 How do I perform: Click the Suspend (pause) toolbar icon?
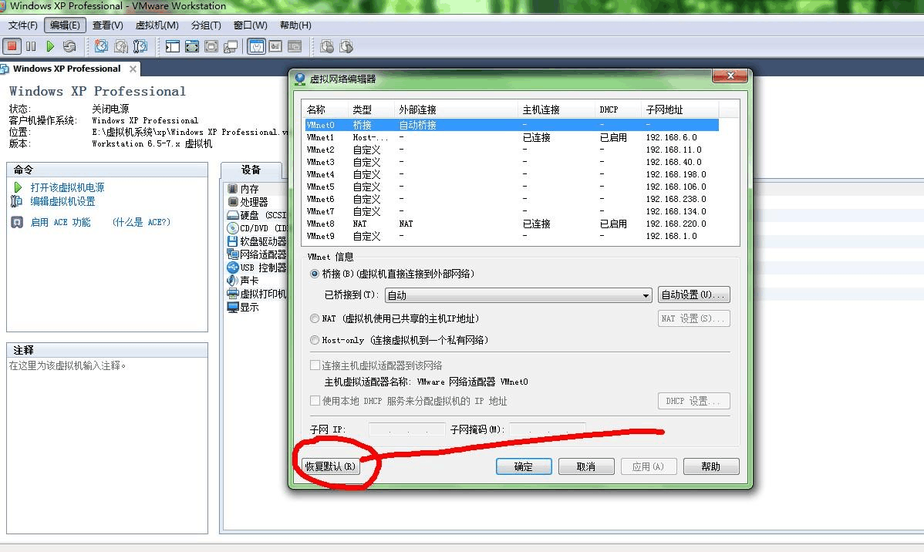[x=31, y=46]
